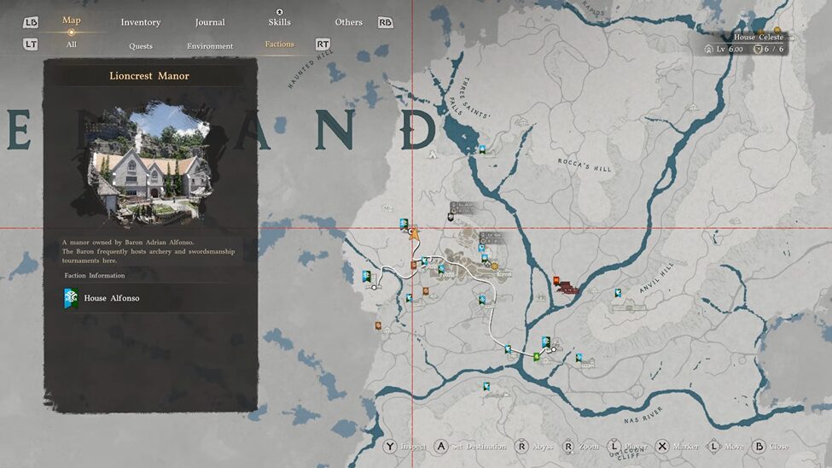Click the Nas River map label

[643, 415]
